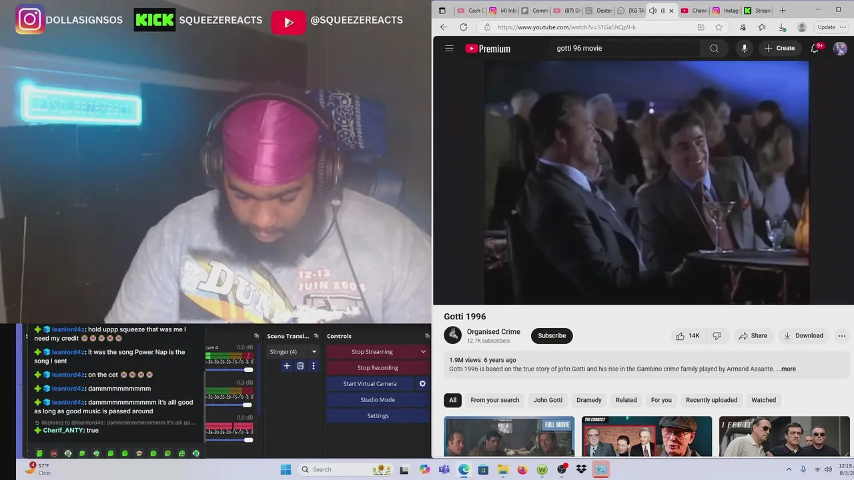Close the active Gotti browser tab
854x480 pixels.
(x=671, y=11)
